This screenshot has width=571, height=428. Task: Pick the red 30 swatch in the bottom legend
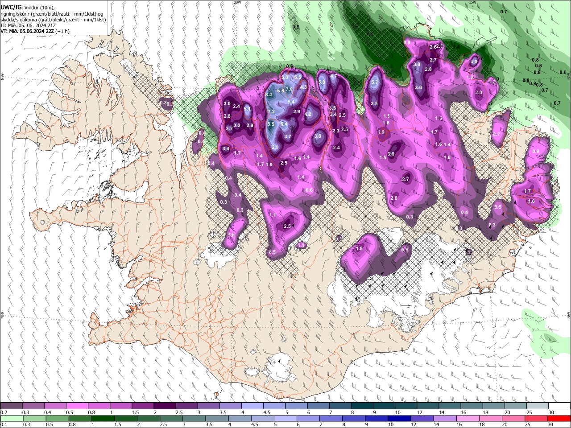click(x=559, y=419)
